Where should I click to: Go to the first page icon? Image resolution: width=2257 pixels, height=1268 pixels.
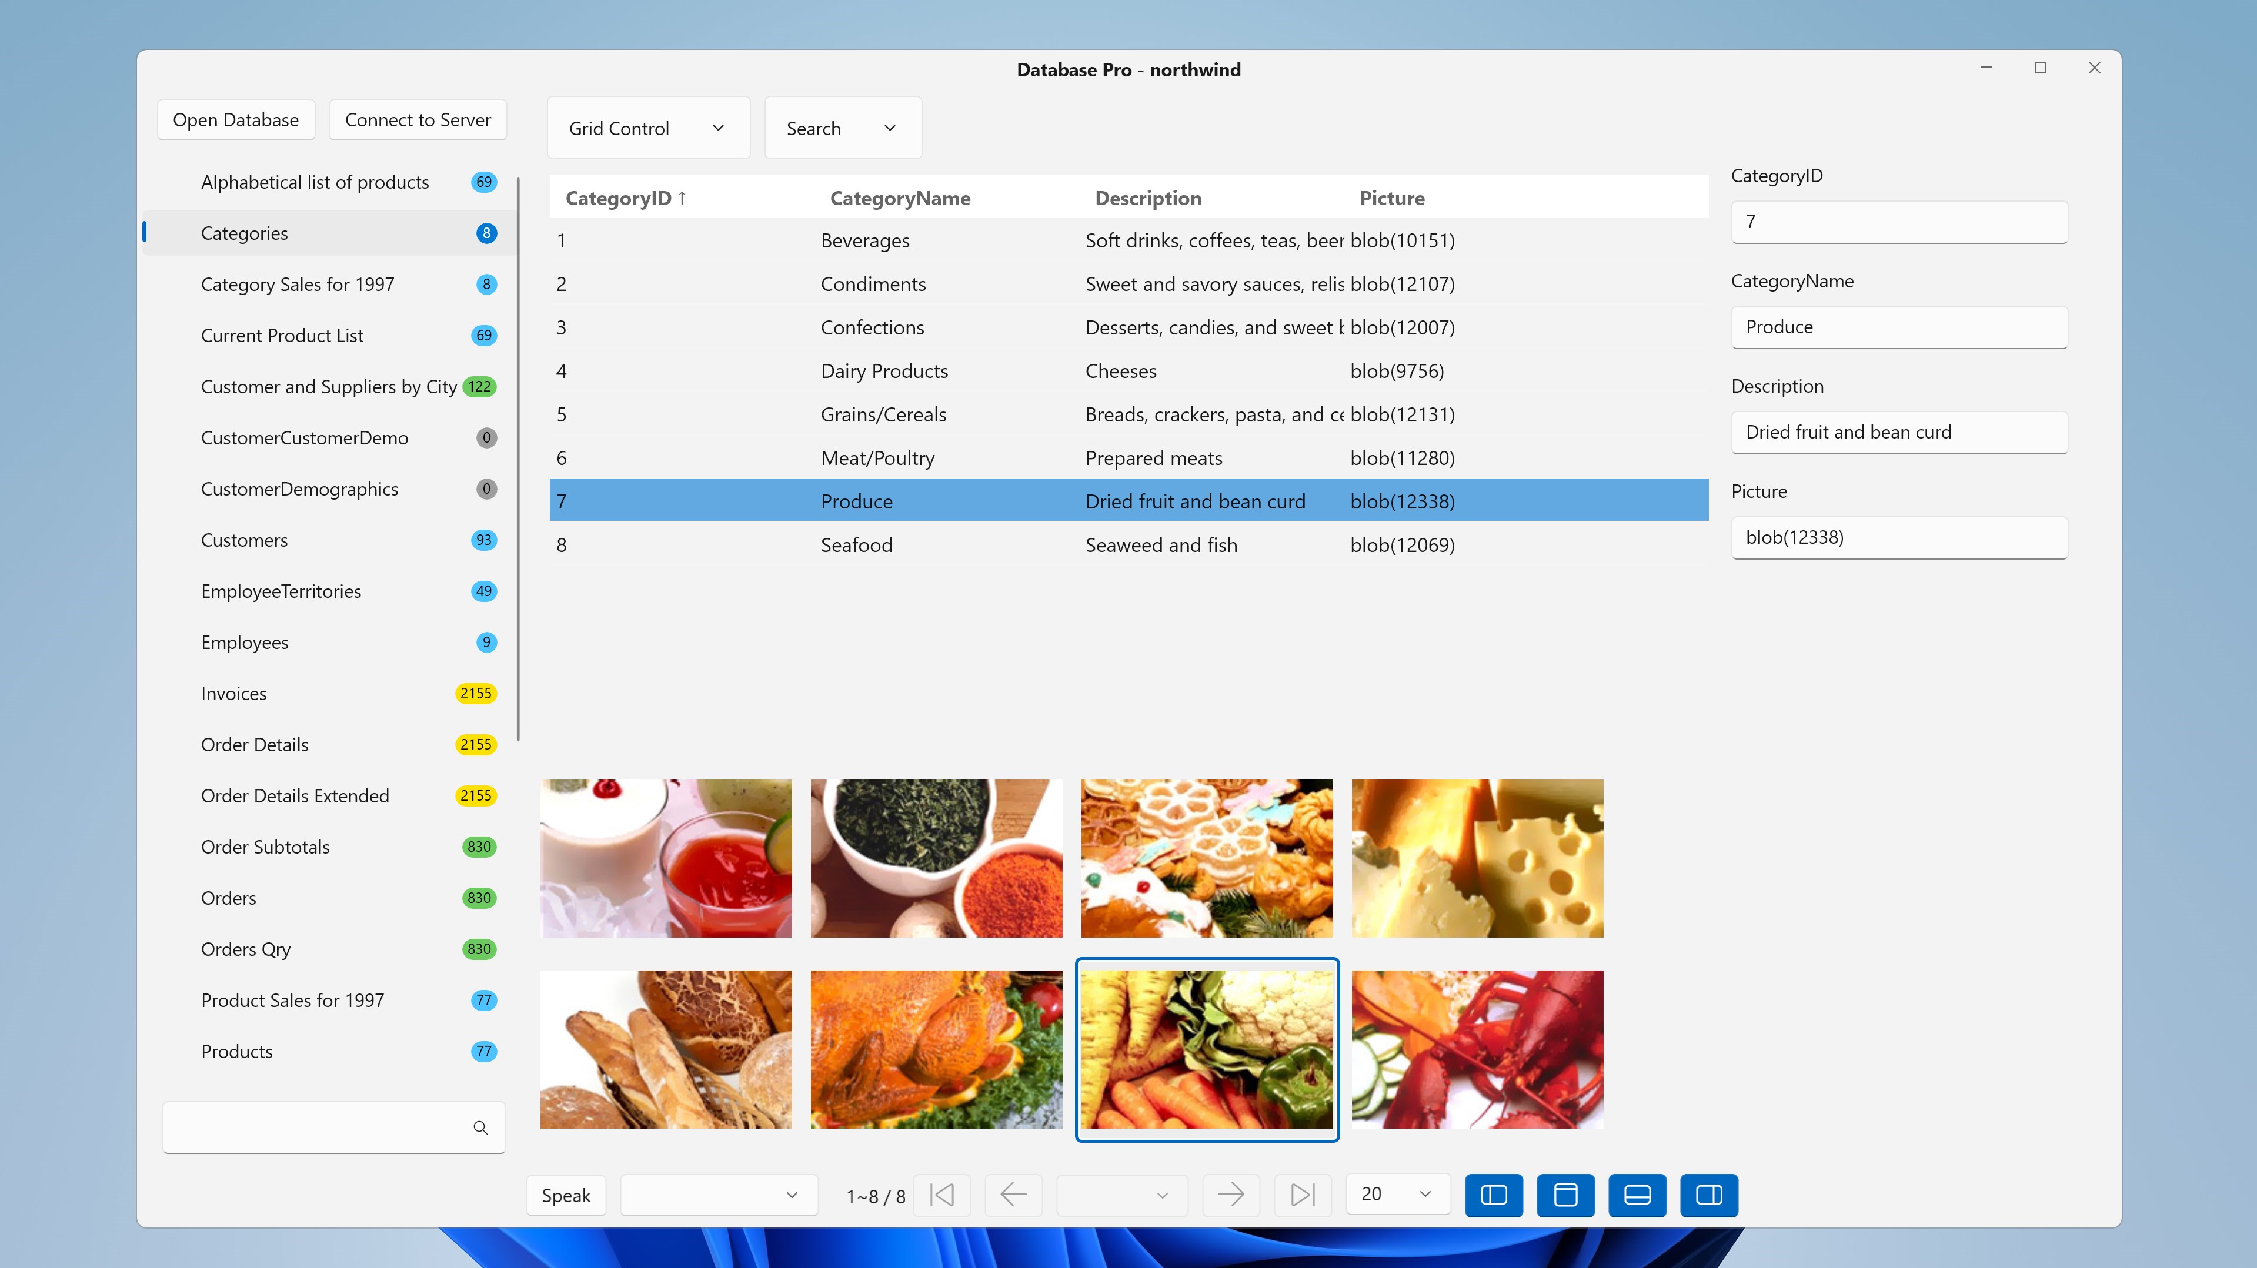pyautogui.click(x=942, y=1195)
